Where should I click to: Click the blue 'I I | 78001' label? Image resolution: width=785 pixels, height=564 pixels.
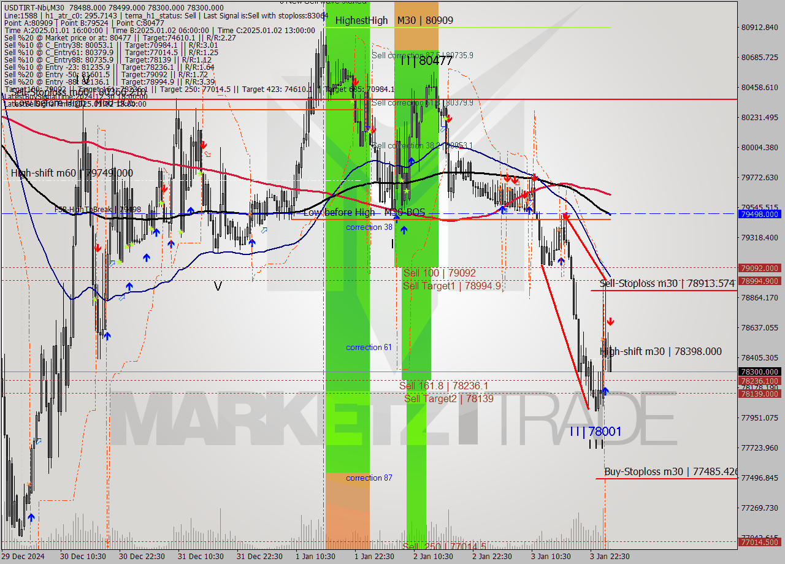(x=595, y=432)
